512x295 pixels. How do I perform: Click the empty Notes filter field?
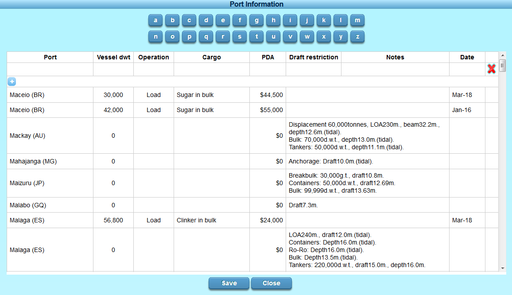click(x=395, y=69)
